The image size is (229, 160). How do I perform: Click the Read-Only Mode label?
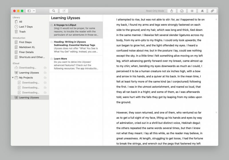[155, 11]
